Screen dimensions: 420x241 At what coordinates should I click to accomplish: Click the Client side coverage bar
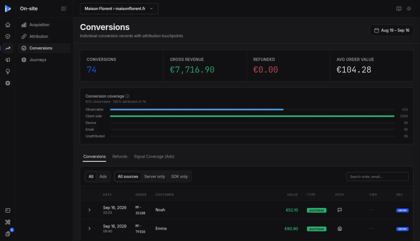tap(252, 116)
